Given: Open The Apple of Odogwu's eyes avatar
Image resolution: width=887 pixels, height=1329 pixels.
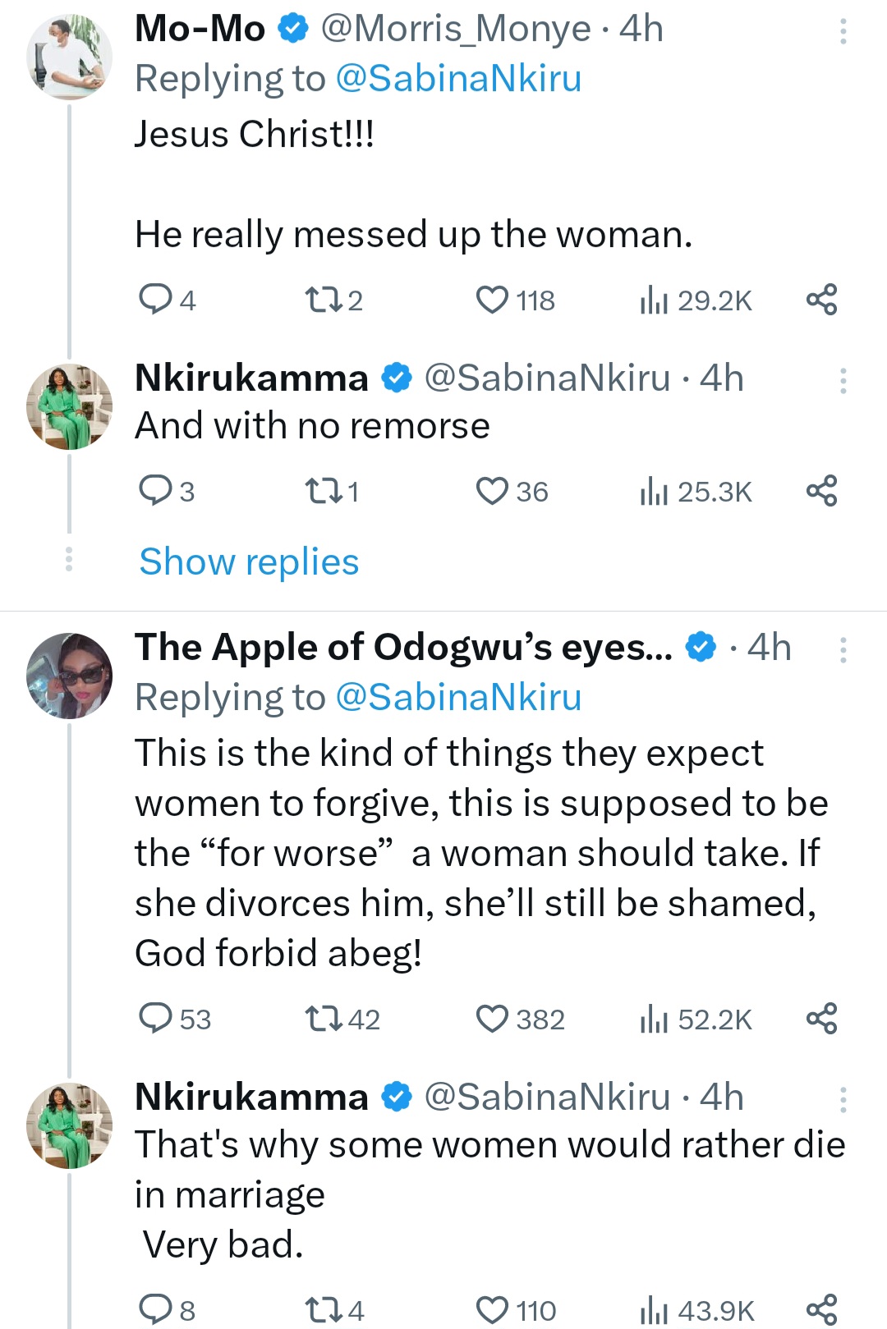Looking at the screenshot, I should point(69,676).
